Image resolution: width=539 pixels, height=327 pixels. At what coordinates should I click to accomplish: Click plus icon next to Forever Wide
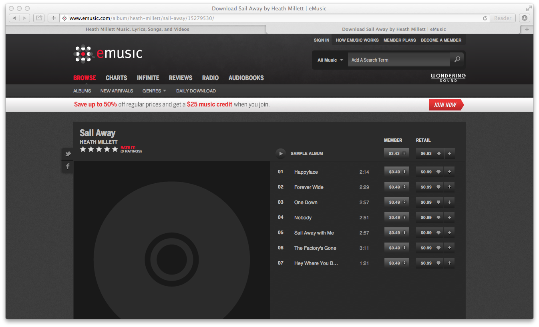pyautogui.click(x=449, y=187)
